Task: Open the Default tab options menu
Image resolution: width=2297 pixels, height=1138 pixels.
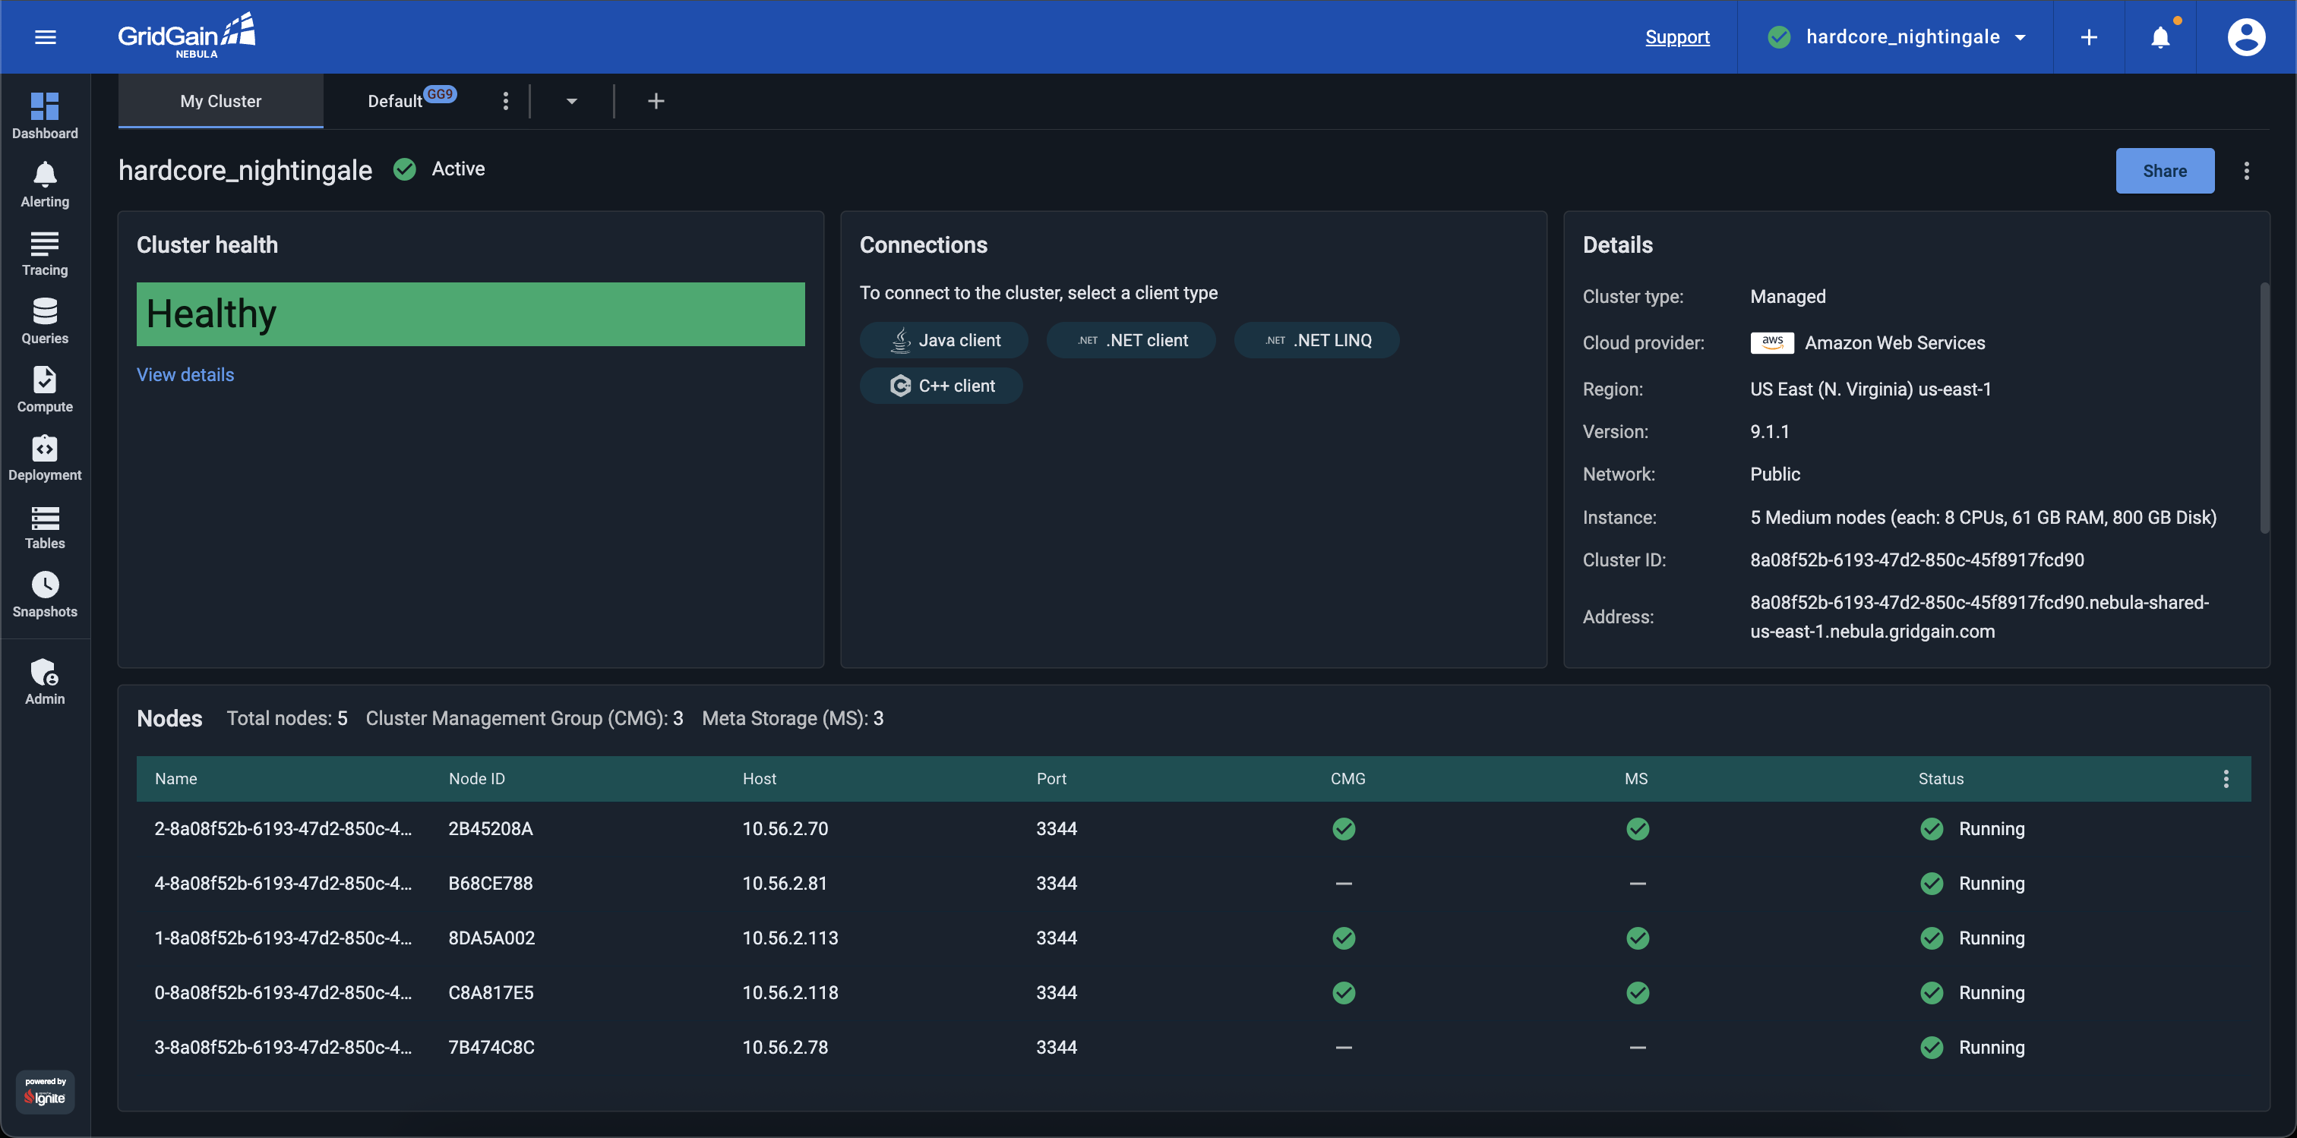Action: pos(506,101)
